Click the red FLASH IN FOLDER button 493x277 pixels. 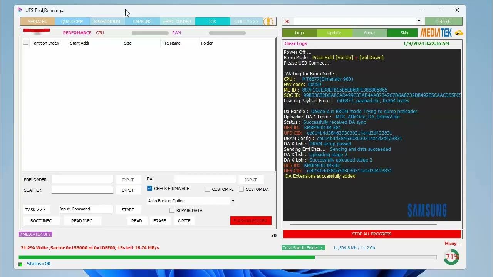click(251, 221)
